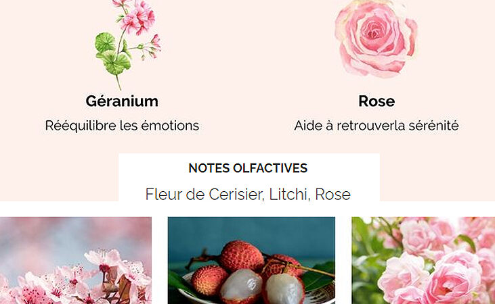Click the word 'Litchi' in olfactory notes
495x304 pixels.
pos(288,194)
